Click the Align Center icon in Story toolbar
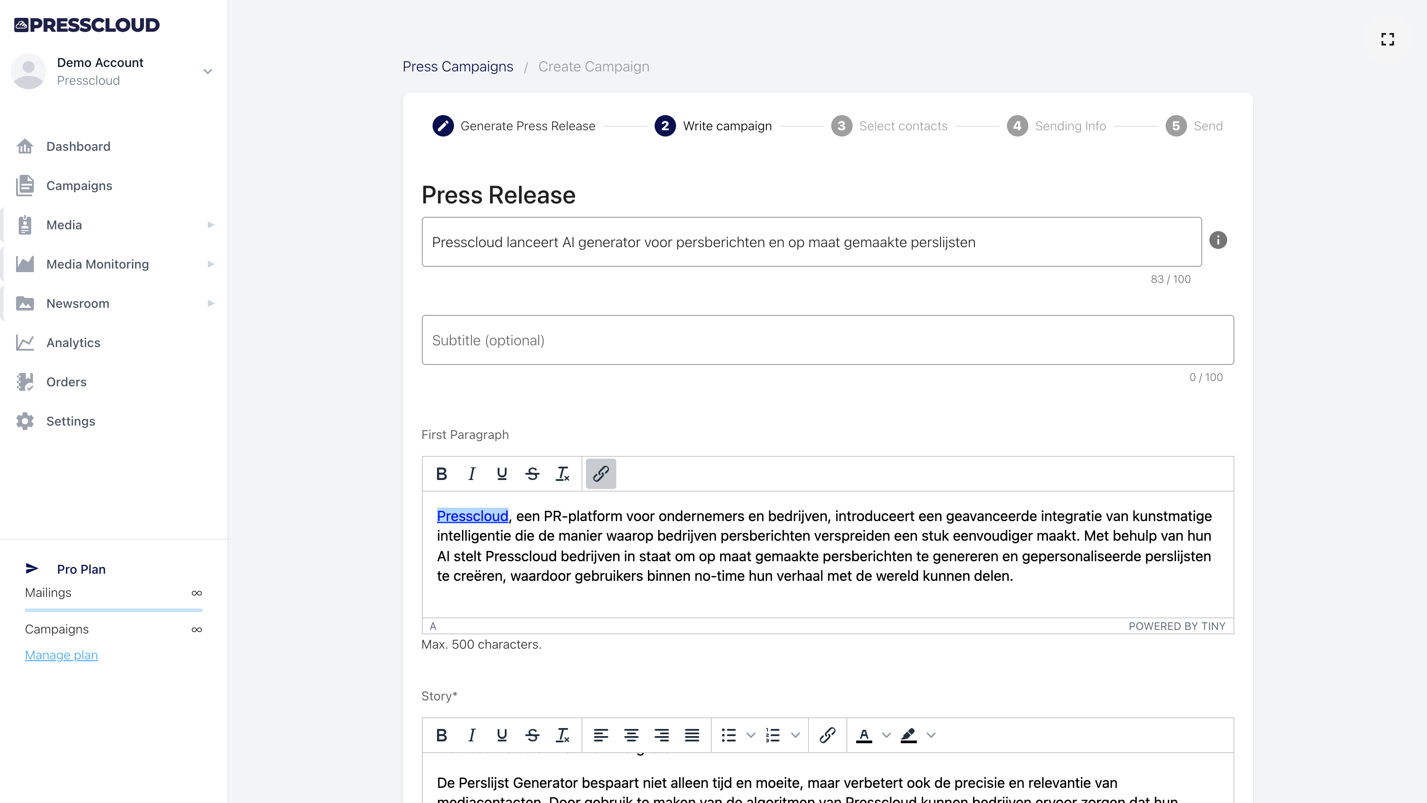Viewport: 1427px width, 803px height. [631, 735]
